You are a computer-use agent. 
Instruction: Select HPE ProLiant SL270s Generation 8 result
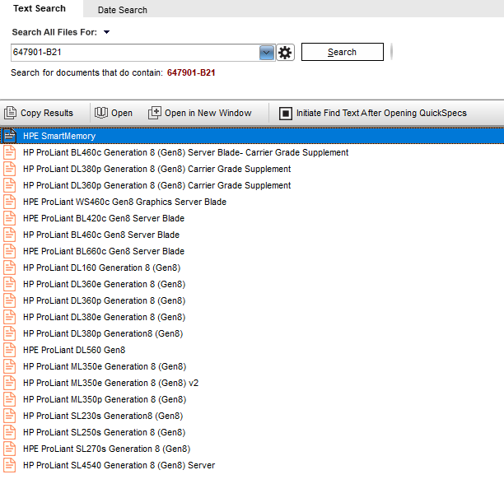[106, 449]
